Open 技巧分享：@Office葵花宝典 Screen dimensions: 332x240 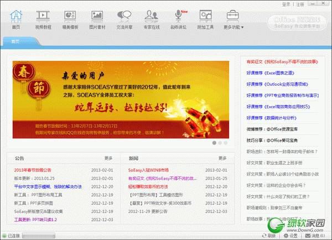click(x=272, y=140)
